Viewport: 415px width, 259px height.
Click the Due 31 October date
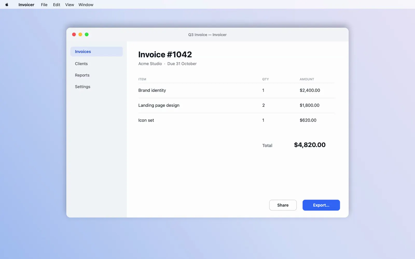pyautogui.click(x=182, y=64)
